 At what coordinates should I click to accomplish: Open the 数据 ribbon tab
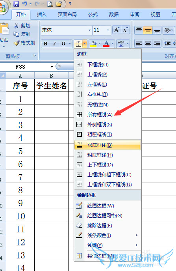[x=114, y=14]
